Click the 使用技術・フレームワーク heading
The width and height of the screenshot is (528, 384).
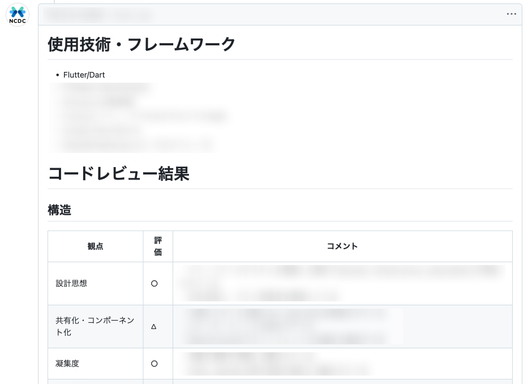(141, 44)
